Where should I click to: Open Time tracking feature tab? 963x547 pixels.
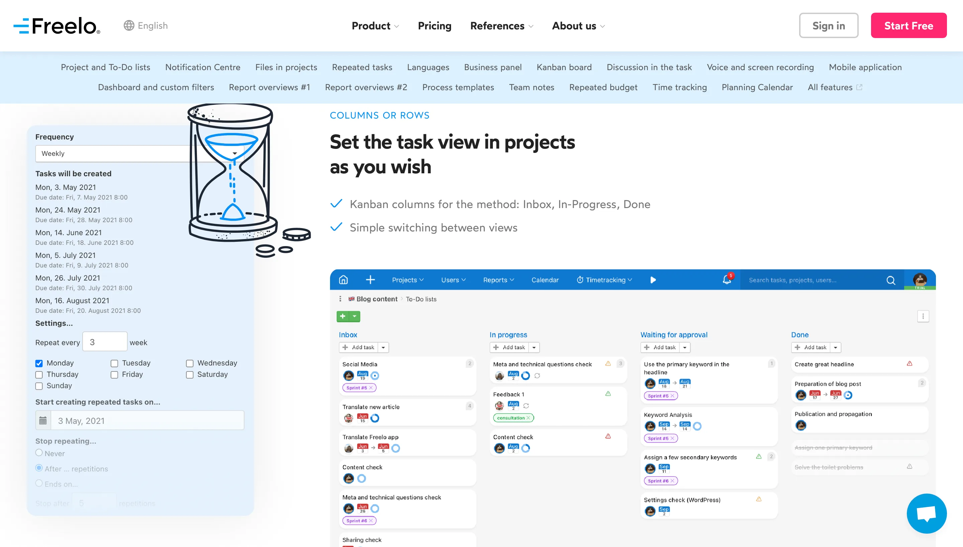(x=679, y=87)
